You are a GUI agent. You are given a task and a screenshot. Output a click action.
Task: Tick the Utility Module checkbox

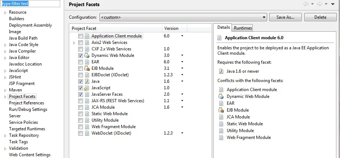[x=80, y=120]
